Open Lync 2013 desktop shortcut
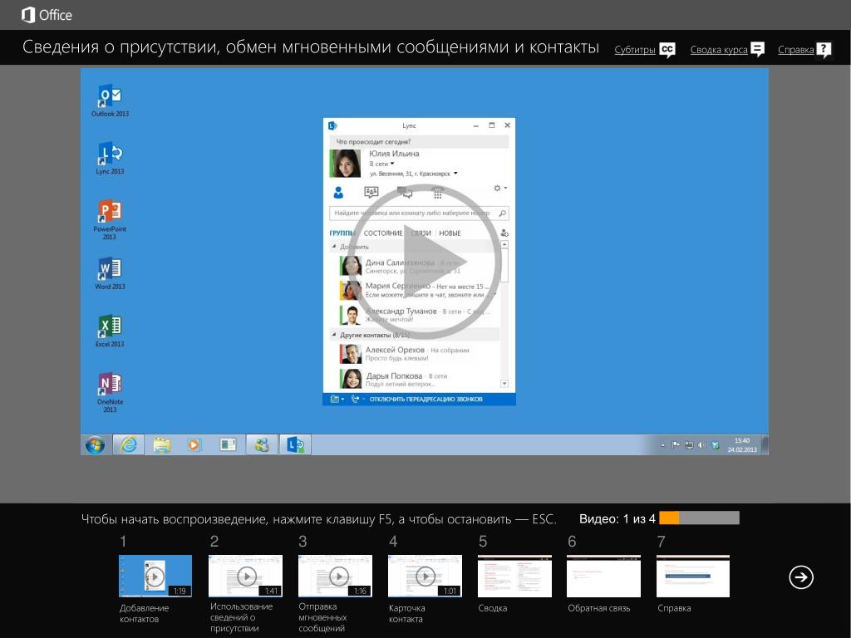Viewport: 851px width, 638px height. point(110,159)
